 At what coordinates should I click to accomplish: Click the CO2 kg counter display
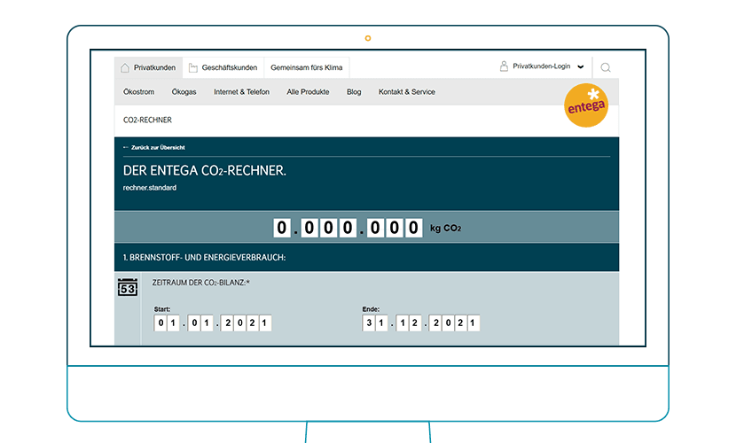[348, 228]
